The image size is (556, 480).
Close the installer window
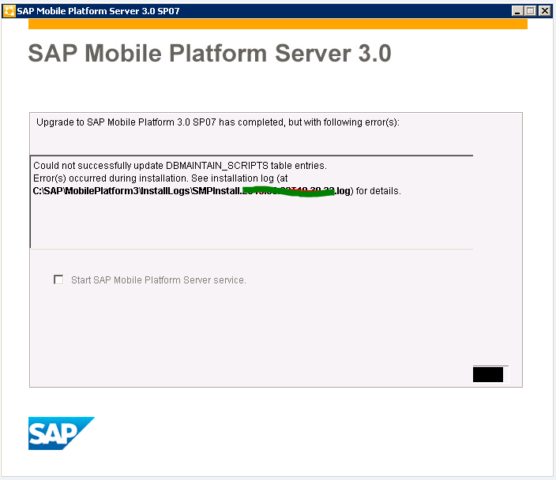point(544,11)
